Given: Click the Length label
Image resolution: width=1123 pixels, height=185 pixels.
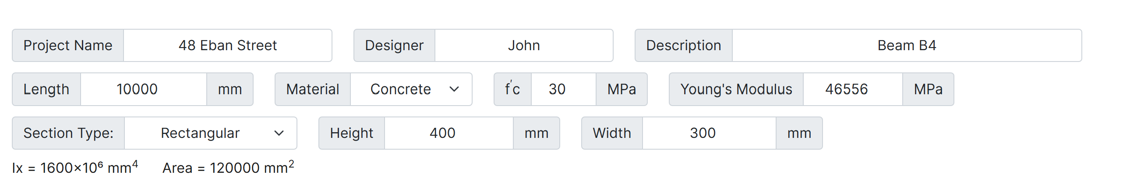Looking at the screenshot, I should [46, 89].
